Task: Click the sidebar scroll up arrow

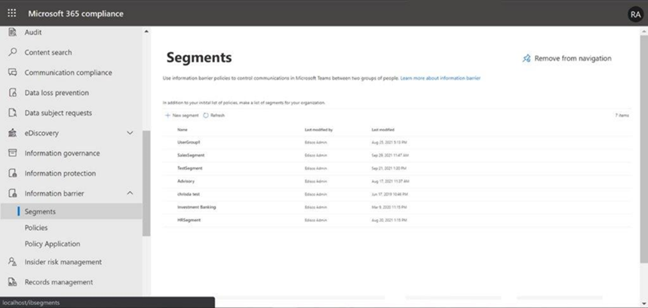Action: [146, 32]
